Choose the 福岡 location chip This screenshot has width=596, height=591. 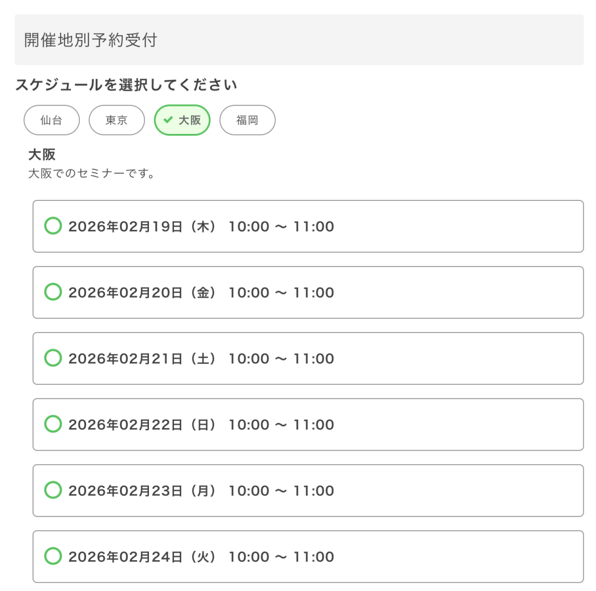247,121
